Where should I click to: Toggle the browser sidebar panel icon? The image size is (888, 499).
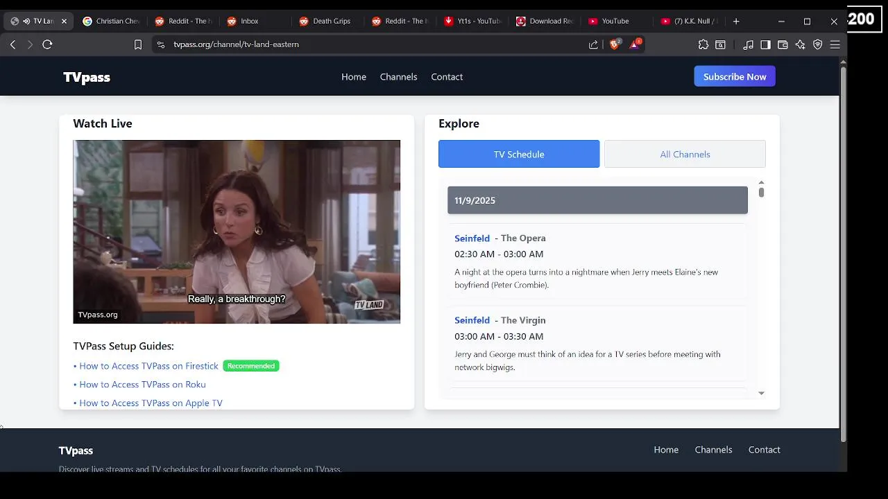765,44
